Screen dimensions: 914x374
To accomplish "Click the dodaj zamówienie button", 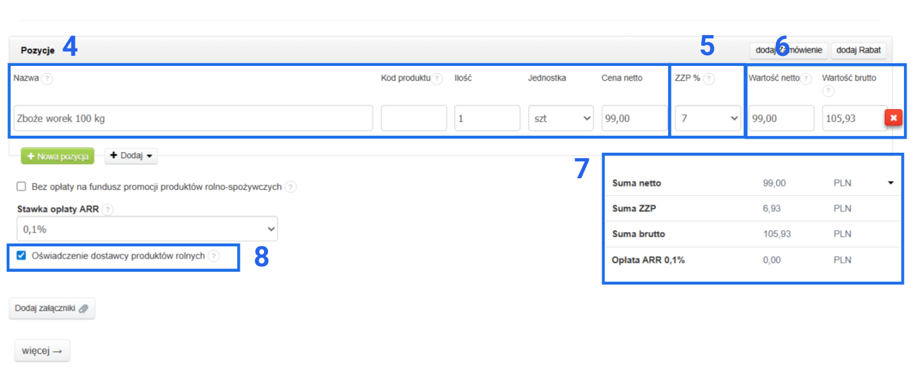I will click(x=789, y=50).
